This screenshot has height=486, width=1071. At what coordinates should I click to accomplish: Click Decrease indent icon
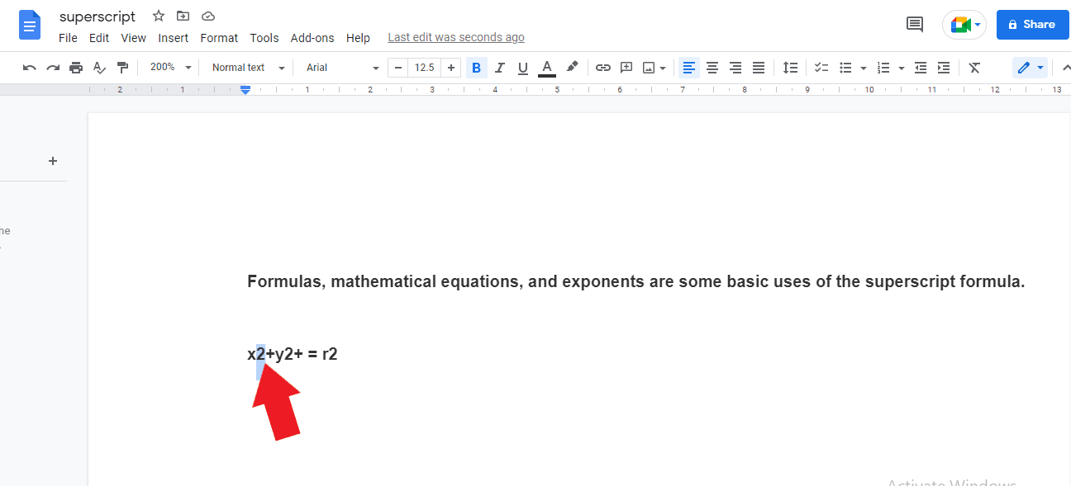click(x=921, y=68)
